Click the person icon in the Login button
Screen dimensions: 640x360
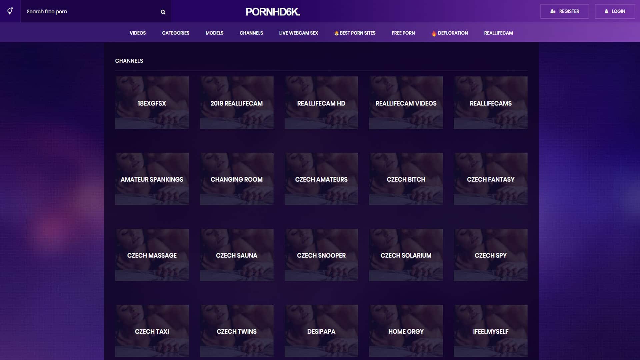click(606, 11)
